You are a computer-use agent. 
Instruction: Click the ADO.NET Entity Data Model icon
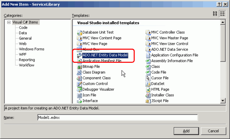[x=79, y=55]
